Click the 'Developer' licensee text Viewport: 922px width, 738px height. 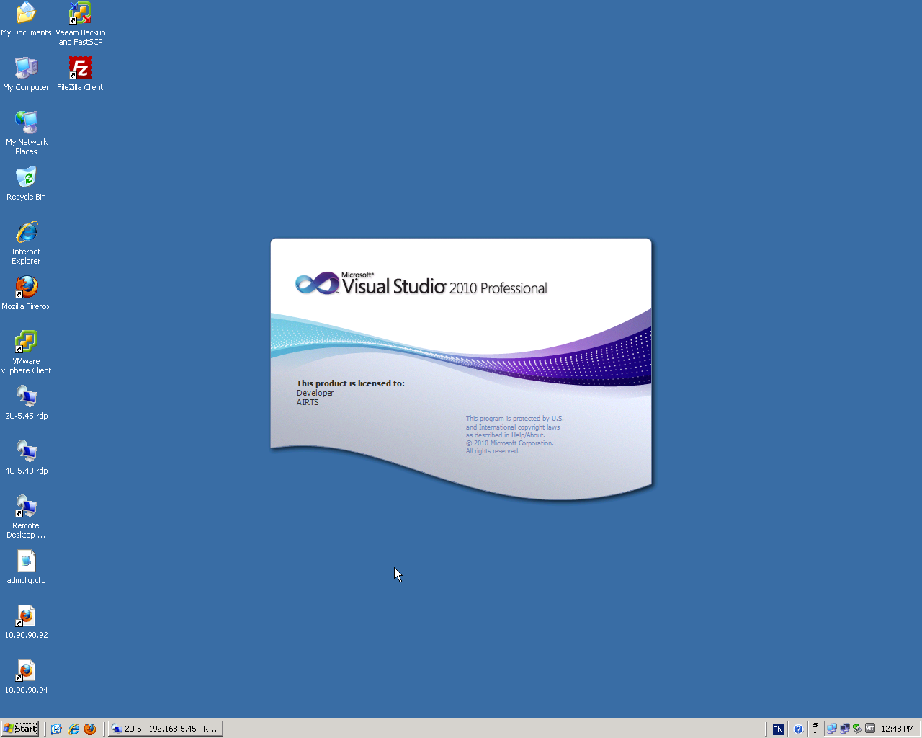[x=315, y=393]
